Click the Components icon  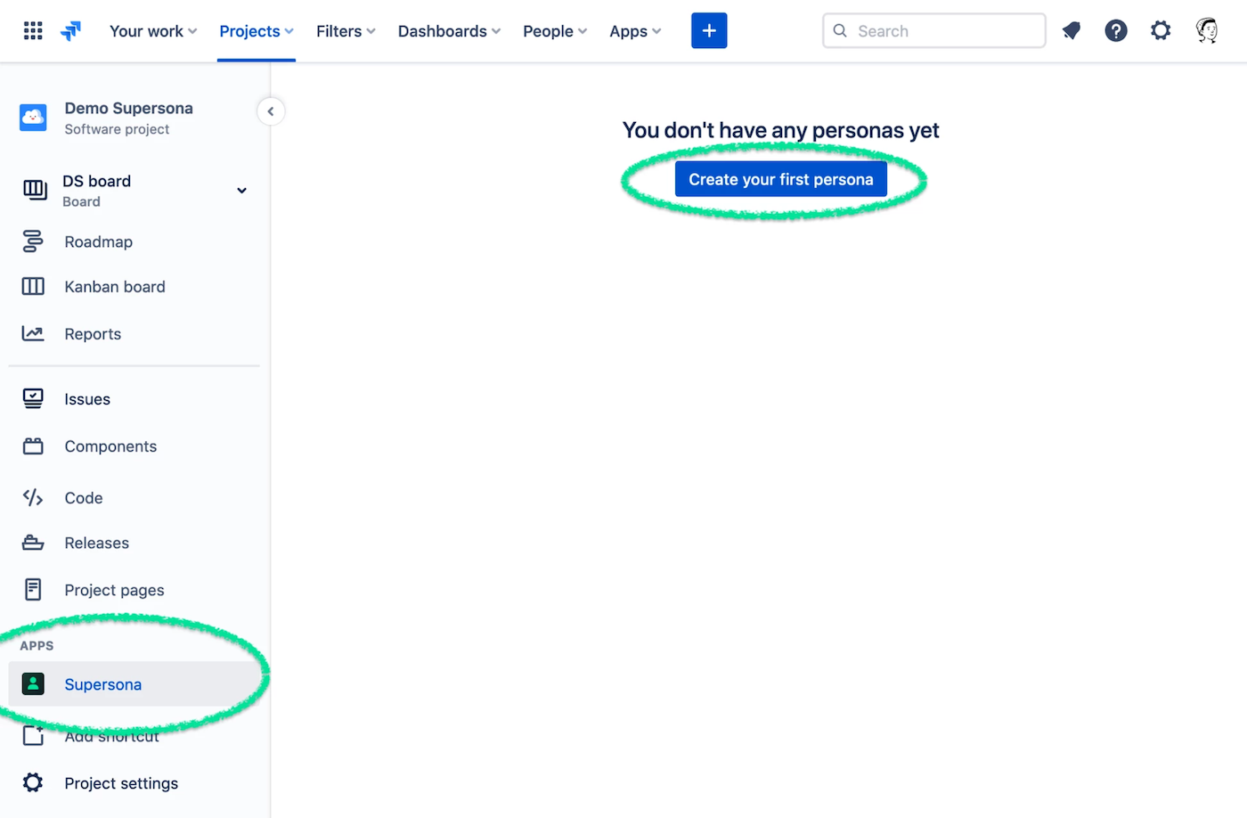[x=33, y=446]
